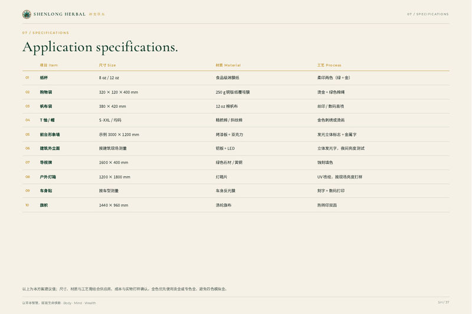472x314 pixels.
Task: Click the gold '07 / SPECIFICATIONS' label above the title
Action: [x=45, y=33]
